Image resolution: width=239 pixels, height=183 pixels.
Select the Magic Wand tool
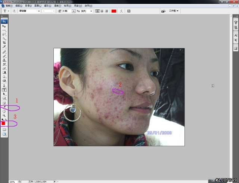click(x=4, y=39)
